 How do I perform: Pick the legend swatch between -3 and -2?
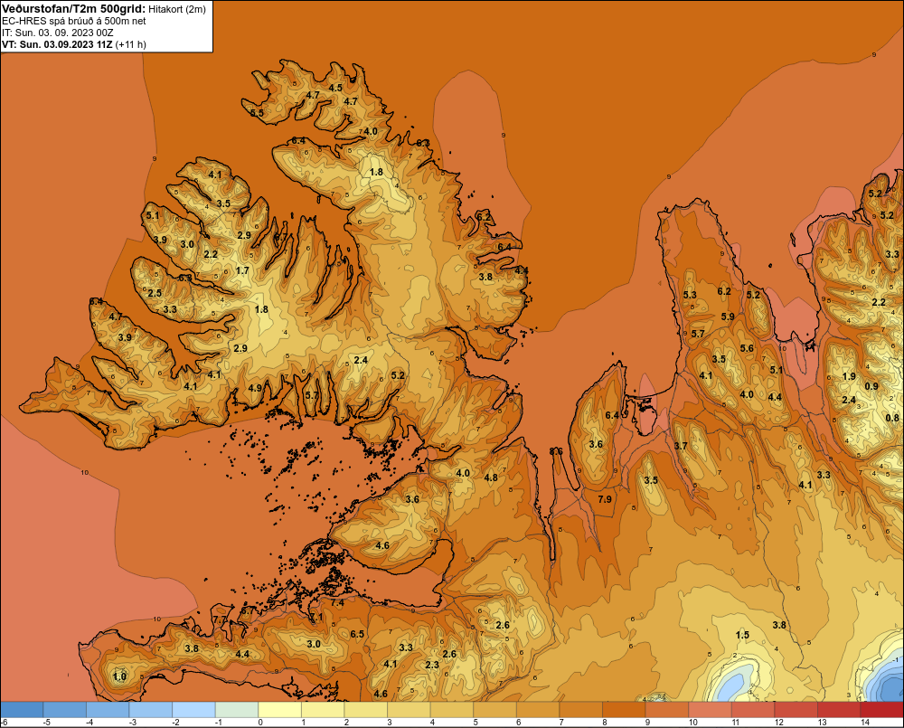click(x=151, y=709)
